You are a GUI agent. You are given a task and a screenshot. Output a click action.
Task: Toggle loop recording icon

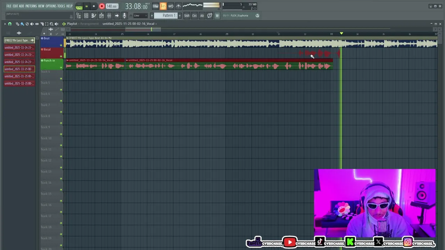(171, 6)
